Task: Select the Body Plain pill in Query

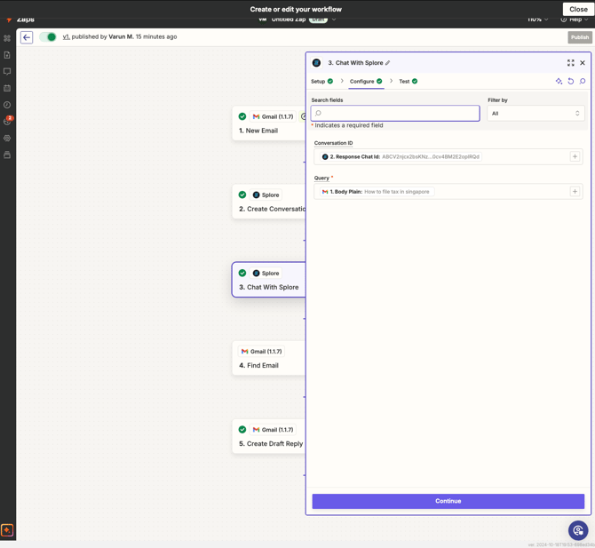Action: pyautogui.click(x=377, y=192)
